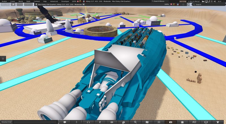Toggle the voice lock checkbox beside microphone
Image resolution: width=226 pixels, height=124 pixels.
click(81, 122)
